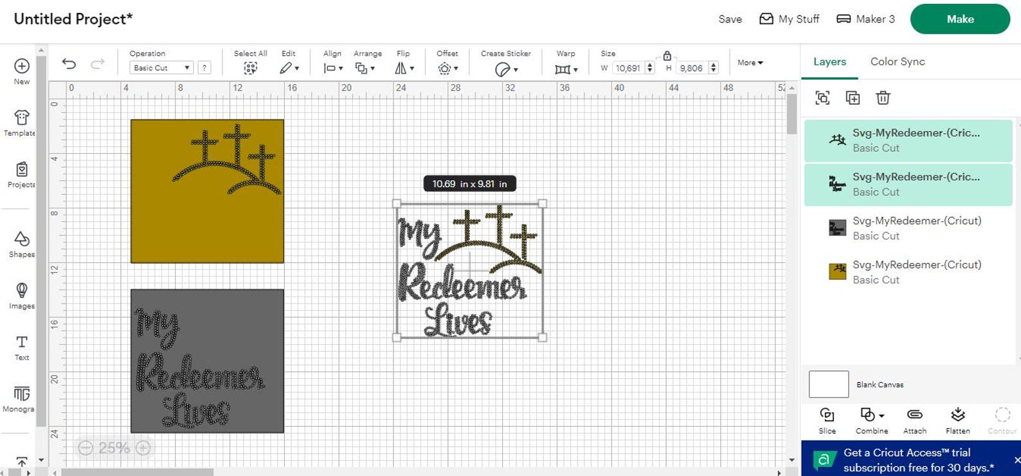Toggle the size aspect ratio lock

pos(667,55)
